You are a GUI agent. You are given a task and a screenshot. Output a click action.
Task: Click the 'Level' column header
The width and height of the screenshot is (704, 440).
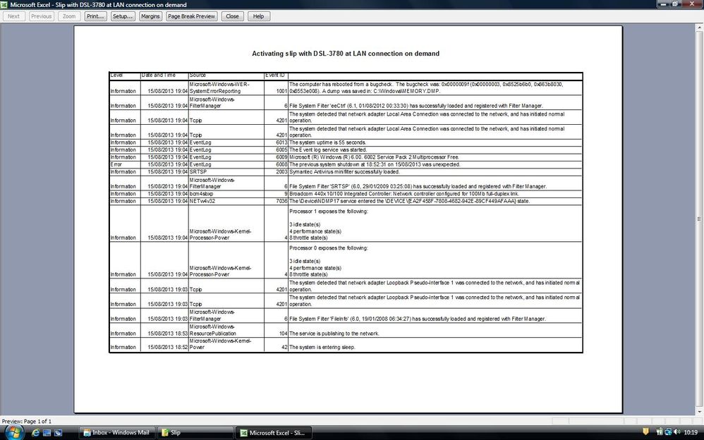(125, 75)
